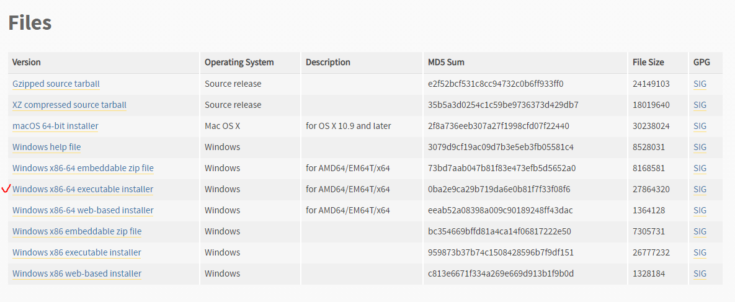735x302 pixels.
Task: Download Windows x86-64 embeddable zip file
Action: tap(82, 168)
